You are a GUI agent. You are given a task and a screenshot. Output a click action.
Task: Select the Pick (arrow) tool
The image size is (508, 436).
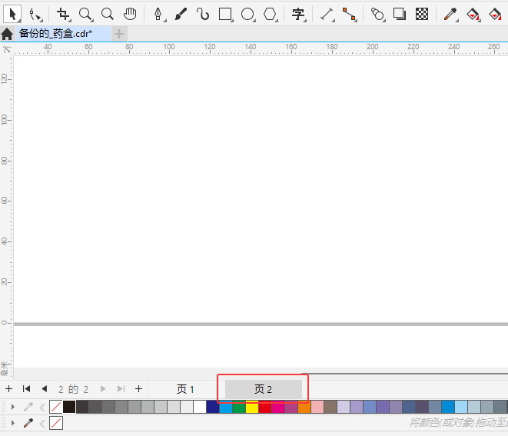pos(12,15)
